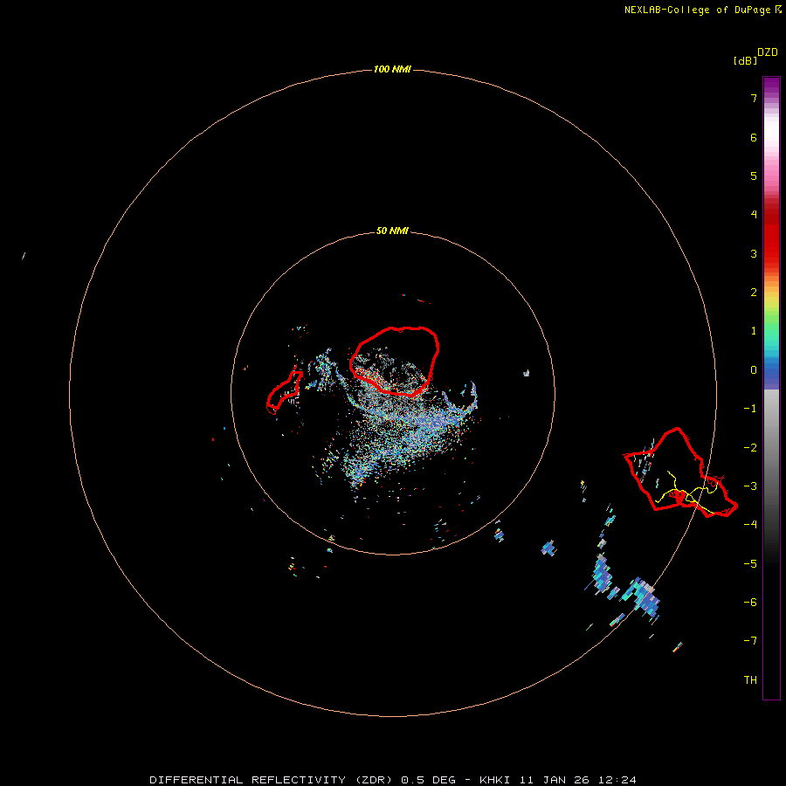The image size is (786, 786).
Task: Click the -6 value on the color scale
Action: (x=750, y=603)
